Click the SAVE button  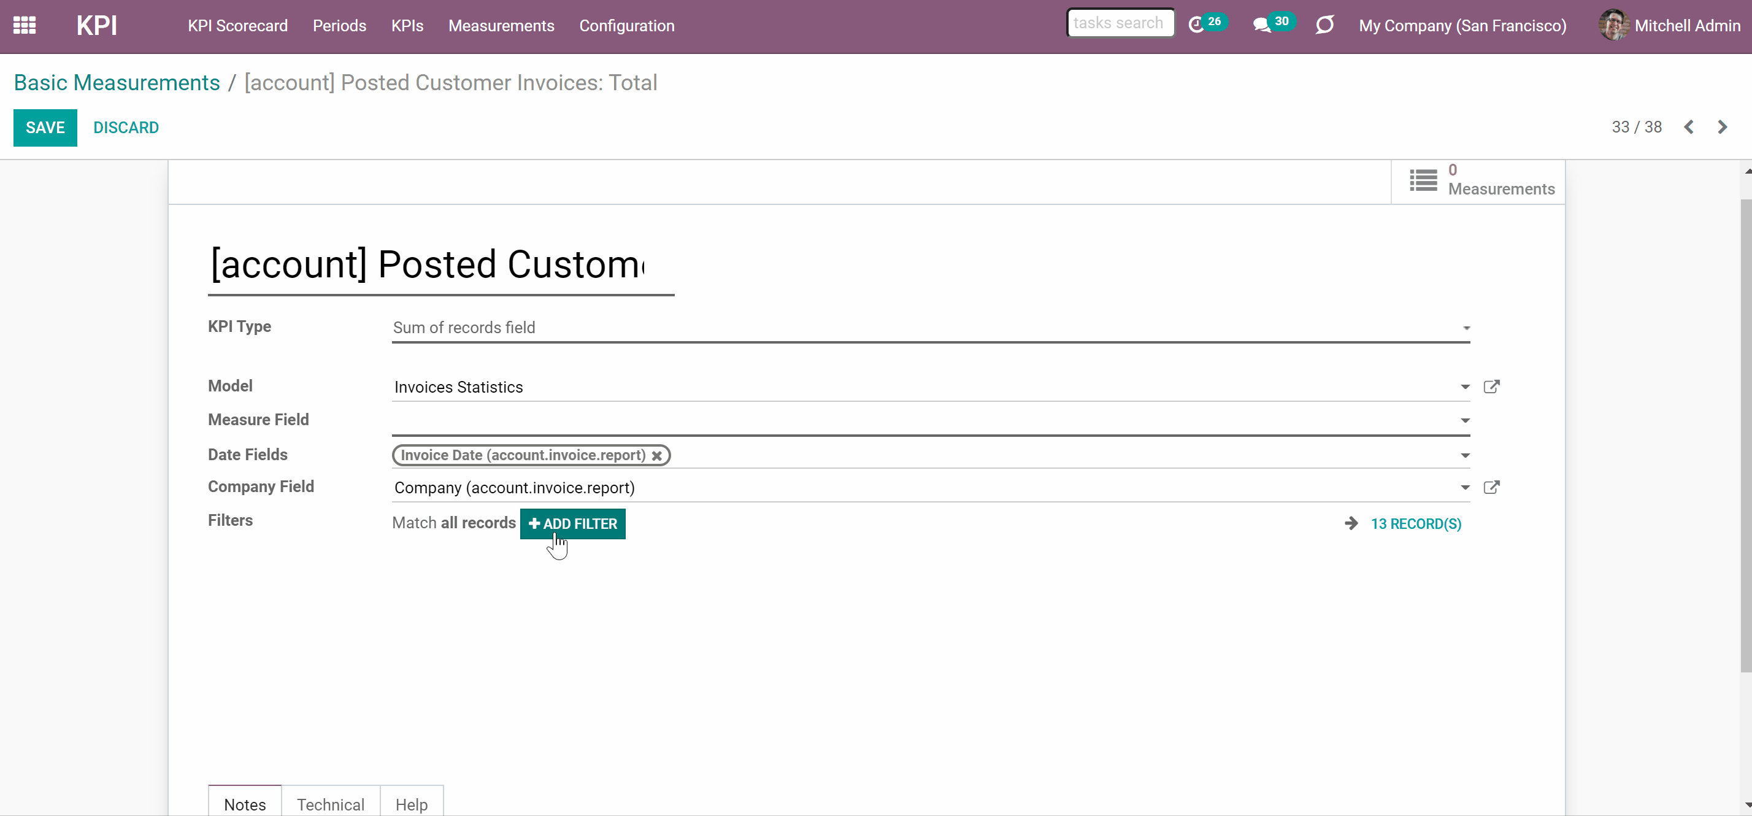pyautogui.click(x=45, y=128)
